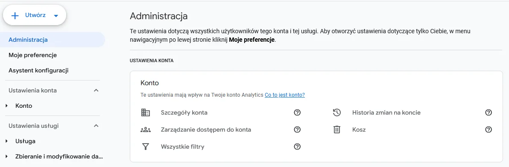Open Moje preferencje in the sidebar
Image resolution: width=509 pixels, height=167 pixels.
pos(33,55)
